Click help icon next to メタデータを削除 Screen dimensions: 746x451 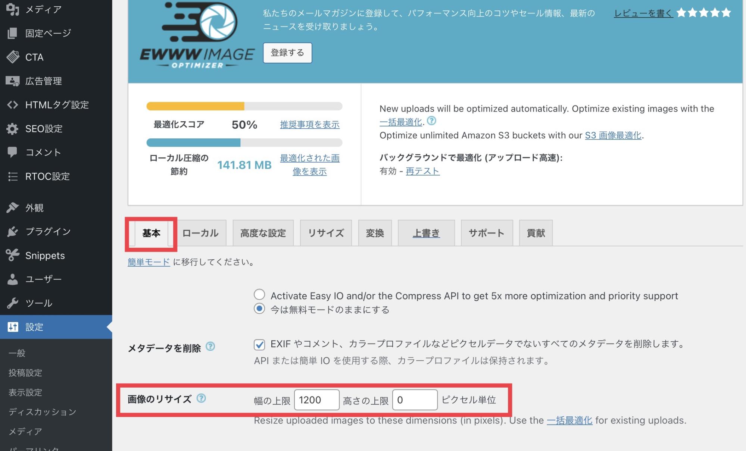coord(210,347)
